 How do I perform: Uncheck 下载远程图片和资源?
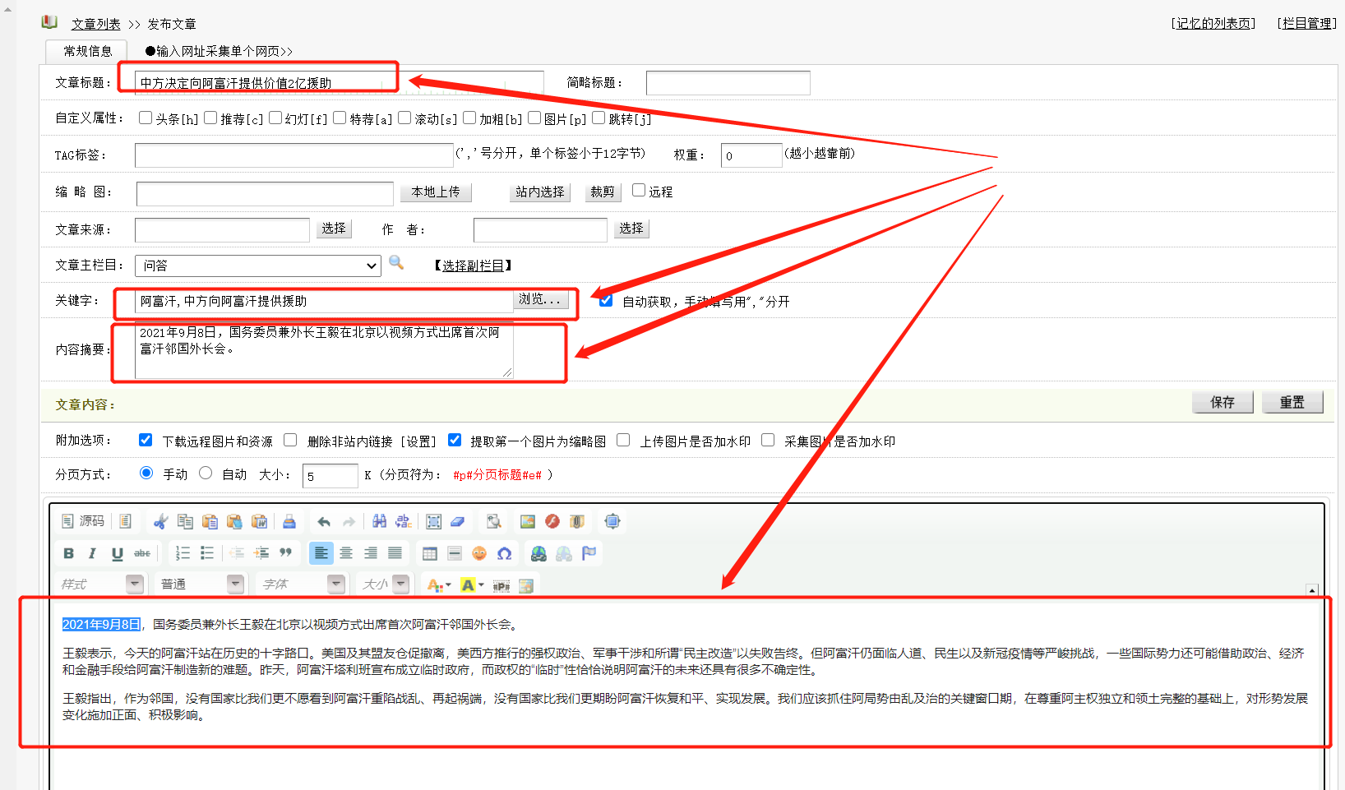coord(146,440)
